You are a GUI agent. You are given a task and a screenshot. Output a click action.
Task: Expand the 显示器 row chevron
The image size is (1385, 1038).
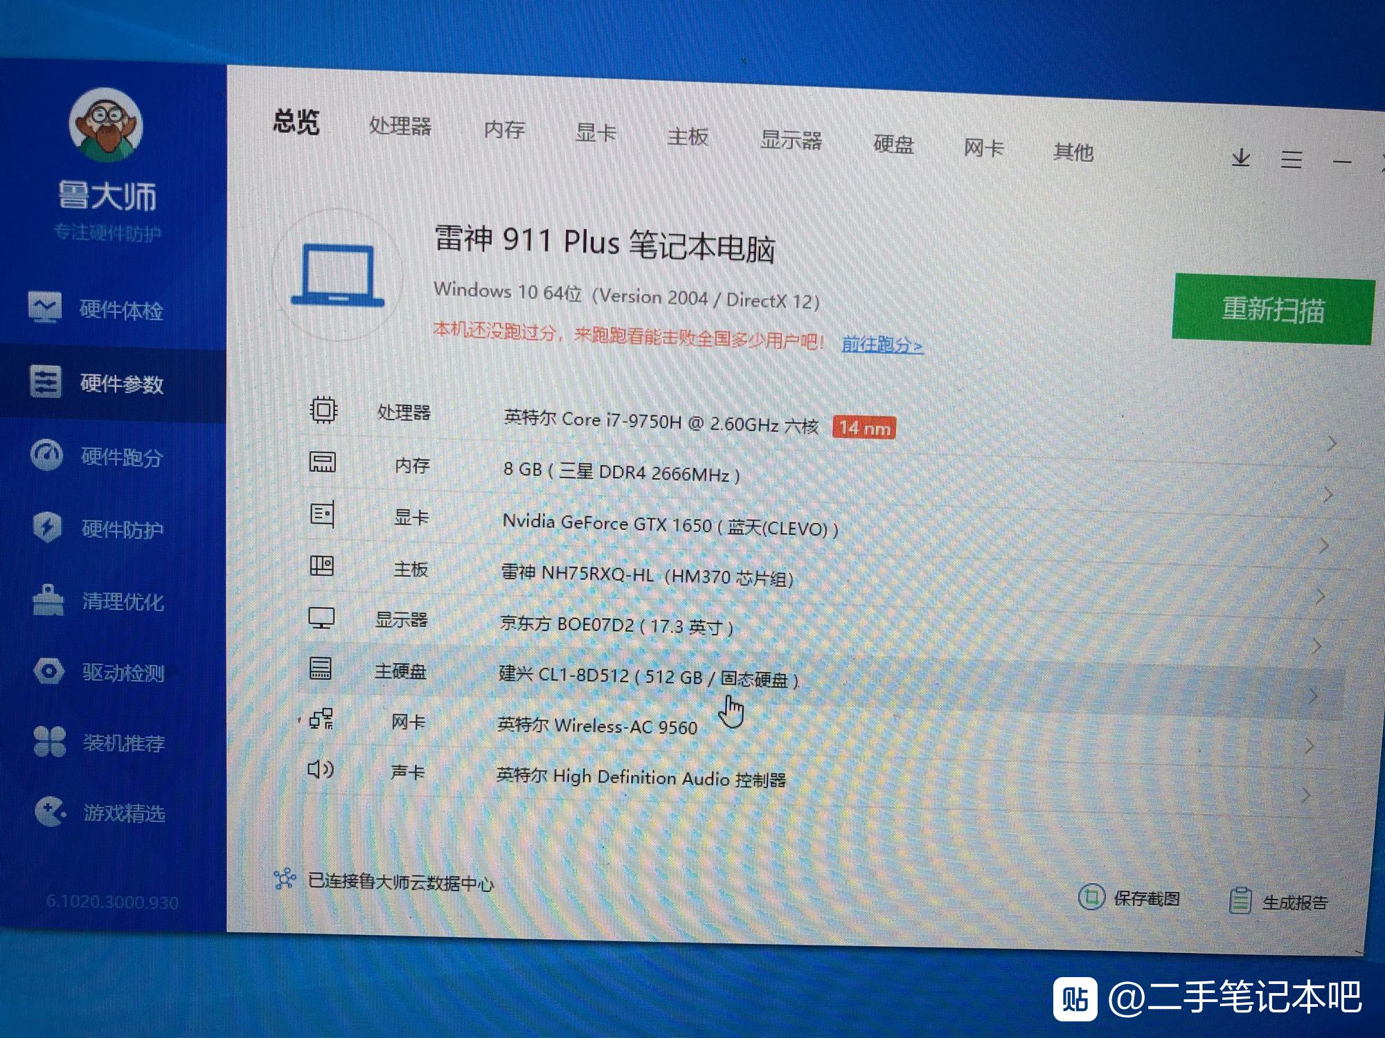1316,646
